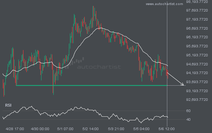The width and height of the screenshot is (212, 133).
Task: Select price label 97,193.7720
Action: pos(197,20)
